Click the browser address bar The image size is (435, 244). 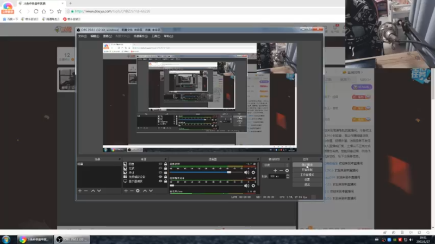coord(204,11)
